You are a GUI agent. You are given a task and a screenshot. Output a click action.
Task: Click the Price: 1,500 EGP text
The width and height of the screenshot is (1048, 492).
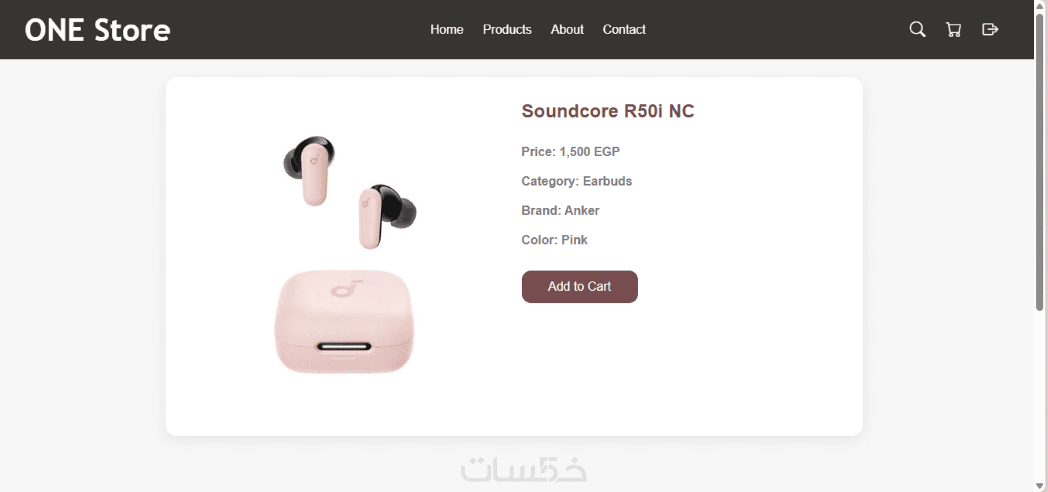click(x=570, y=152)
